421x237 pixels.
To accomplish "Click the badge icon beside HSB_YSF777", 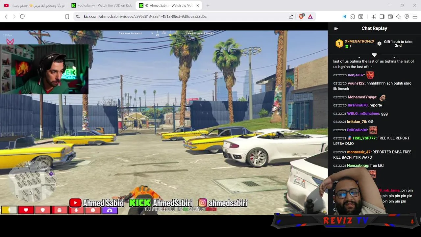I will coord(350,138).
